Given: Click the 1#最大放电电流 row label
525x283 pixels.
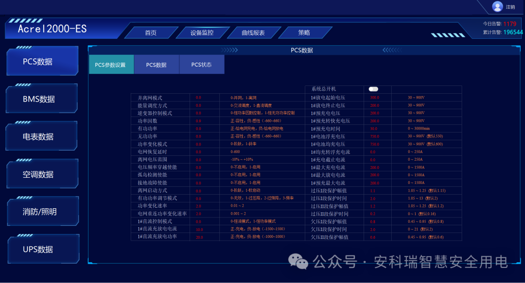Looking at the screenshot, I should click(328, 175).
